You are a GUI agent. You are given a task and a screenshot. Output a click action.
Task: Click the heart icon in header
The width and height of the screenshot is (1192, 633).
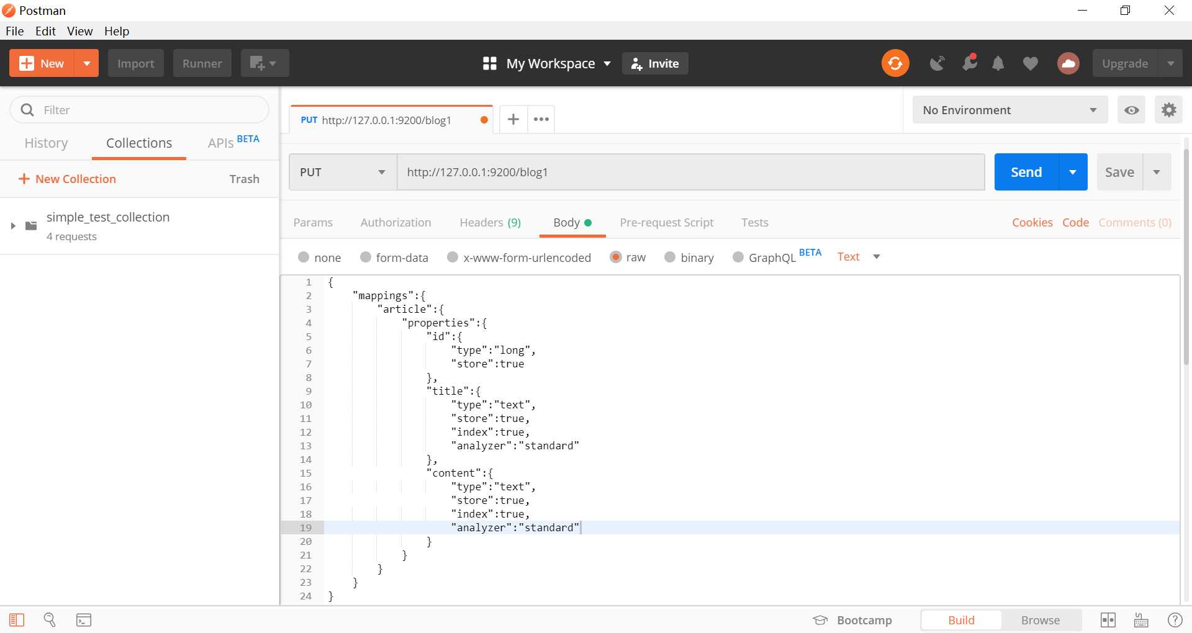pos(1031,63)
